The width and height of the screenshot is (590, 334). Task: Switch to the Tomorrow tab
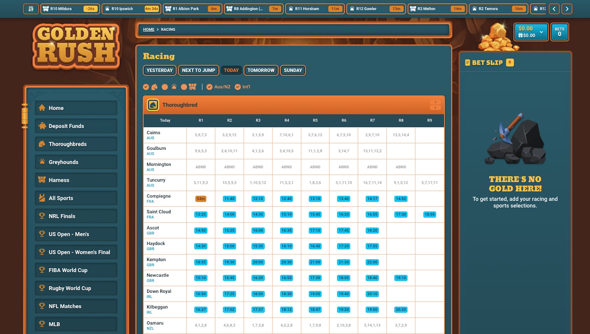tap(261, 70)
